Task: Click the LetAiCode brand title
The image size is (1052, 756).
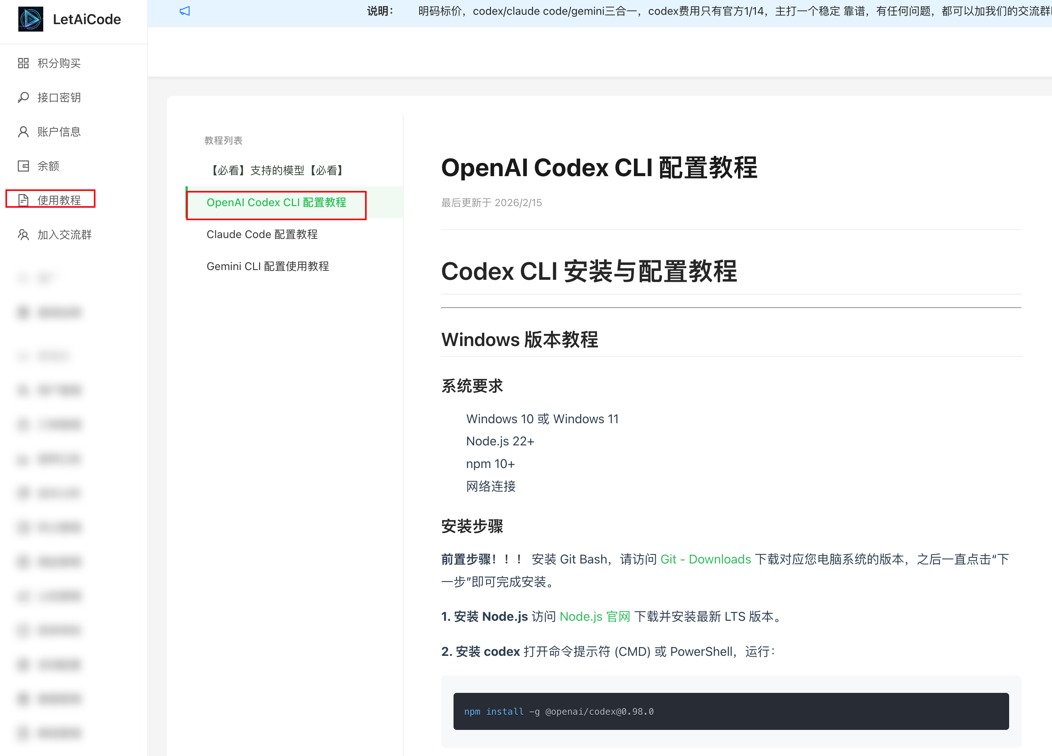Action: click(87, 19)
